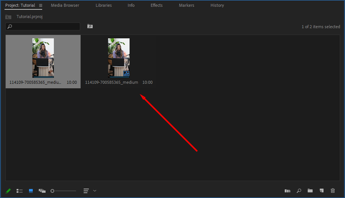Toggle the green pencil read/write project lock
345x198 pixels.
point(8,191)
